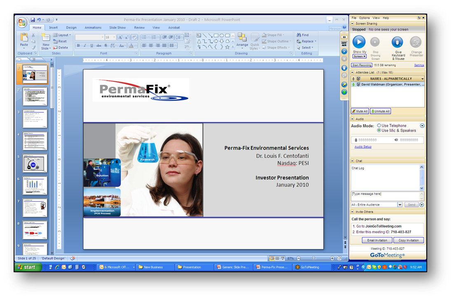This screenshot has width=454, height=299.
Task: Click the Office button orb
Action: [22, 23]
